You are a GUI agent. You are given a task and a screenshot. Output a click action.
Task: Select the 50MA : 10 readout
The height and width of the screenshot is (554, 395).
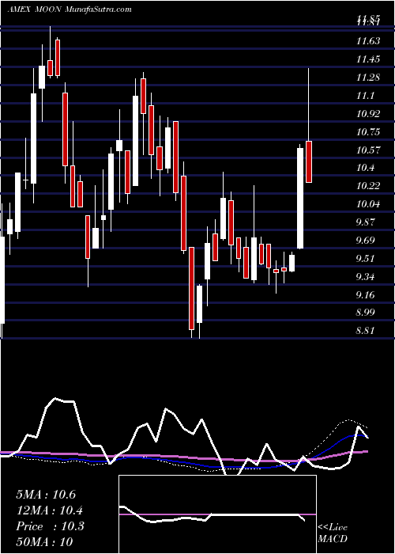pos(44,542)
